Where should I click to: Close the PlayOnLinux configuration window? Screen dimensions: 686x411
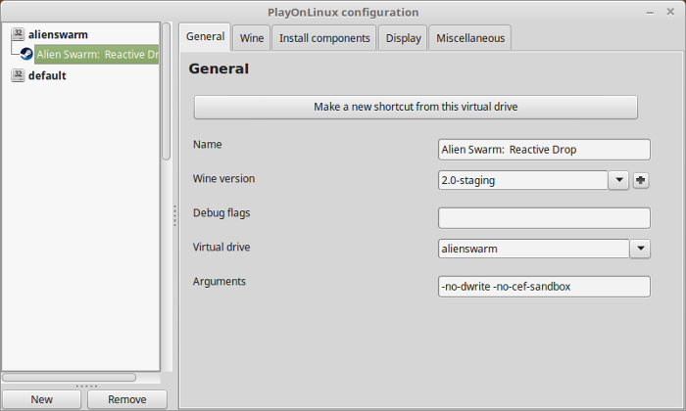[x=670, y=12]
